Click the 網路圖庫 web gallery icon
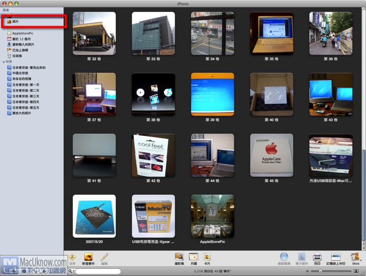The width and height of the screenshot is (366, 276). point(284,257)
